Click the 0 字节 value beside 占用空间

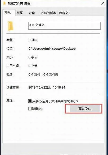(x=33, y=66)
